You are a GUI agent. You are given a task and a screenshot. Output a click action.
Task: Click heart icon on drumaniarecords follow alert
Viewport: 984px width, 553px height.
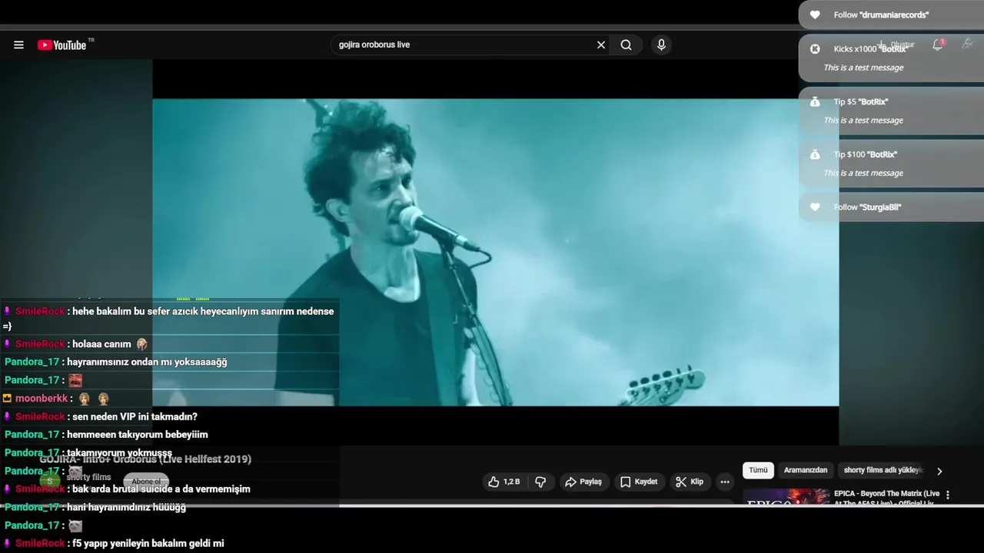[815, 15]
